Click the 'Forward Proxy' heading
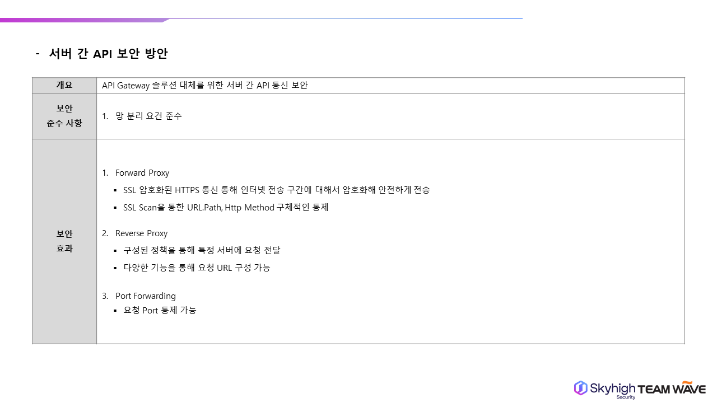 [142, 173]
